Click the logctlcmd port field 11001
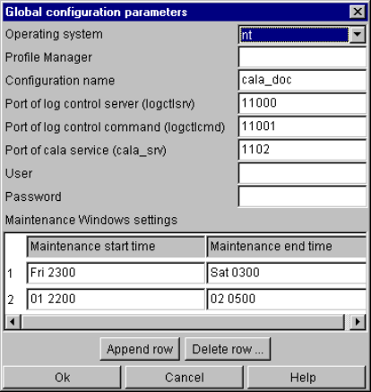Image resolution: width=371 pixels, height=392 pixels. pos(302,126)
